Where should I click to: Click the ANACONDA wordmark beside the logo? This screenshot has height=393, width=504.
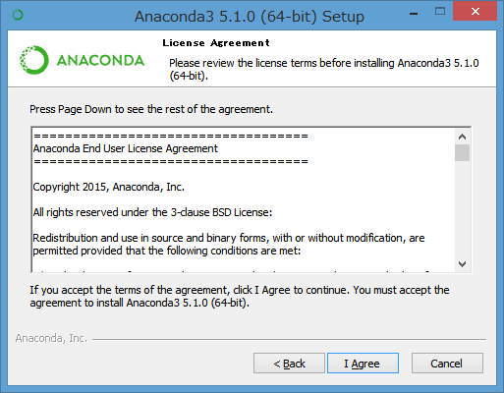click(x=100, y=61)
